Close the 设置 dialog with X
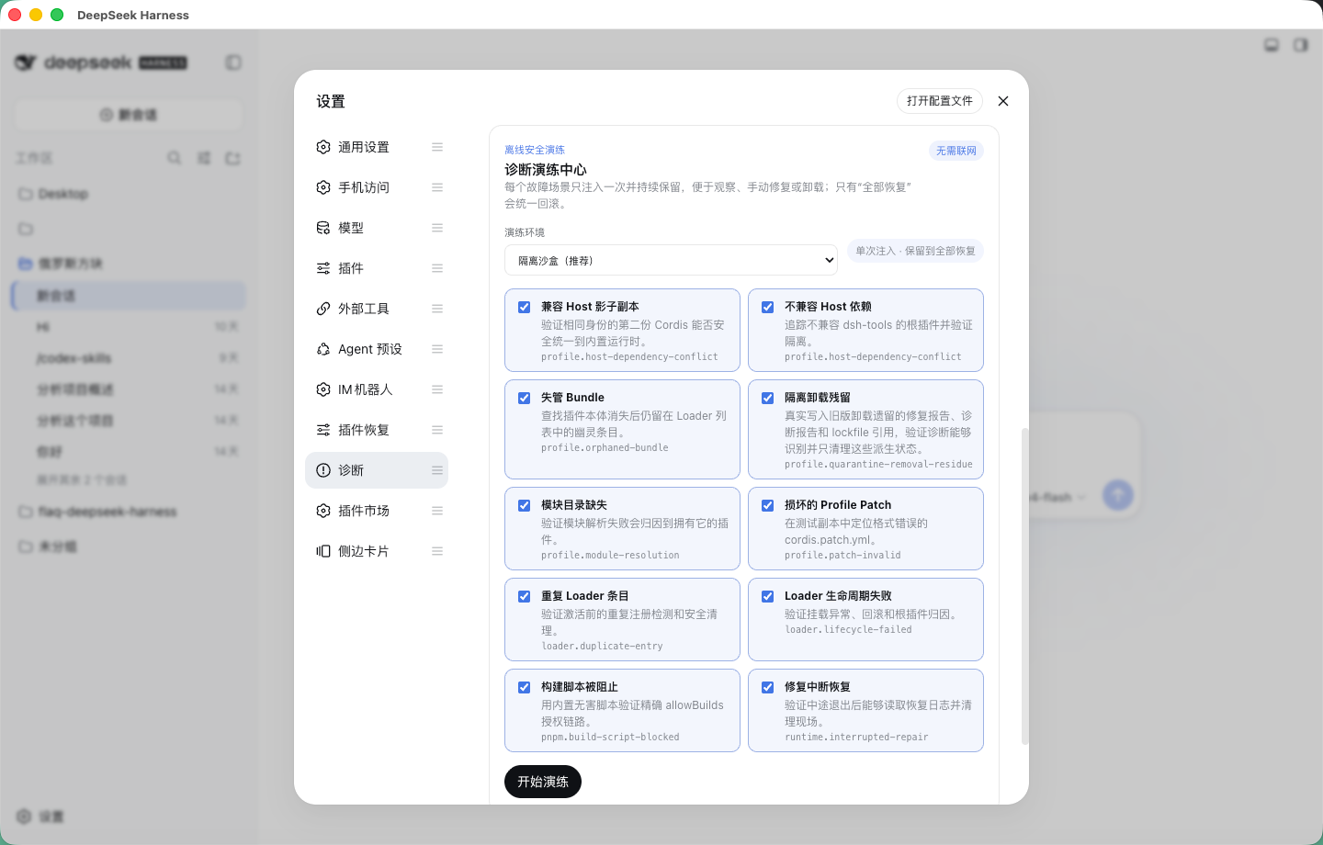The height and width of the screenshot is (845, 1323). click(x=1003, y=101)
